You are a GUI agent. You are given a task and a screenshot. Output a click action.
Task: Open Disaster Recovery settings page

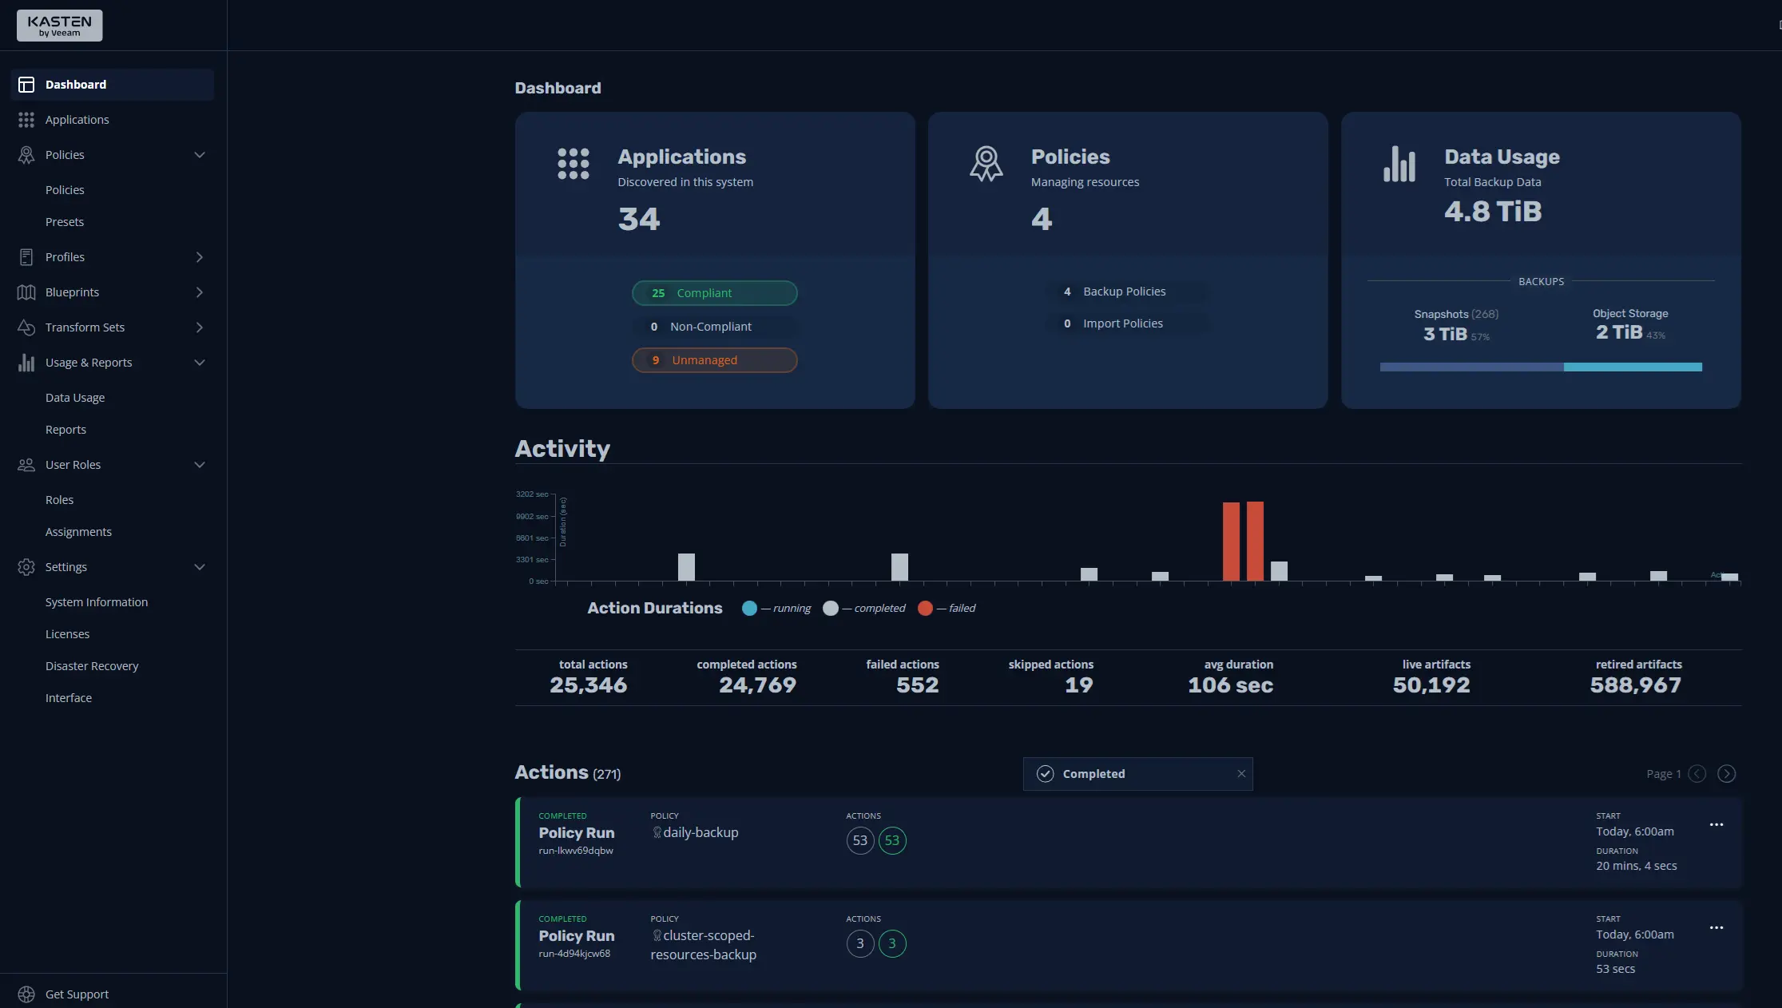click(92, 666)
